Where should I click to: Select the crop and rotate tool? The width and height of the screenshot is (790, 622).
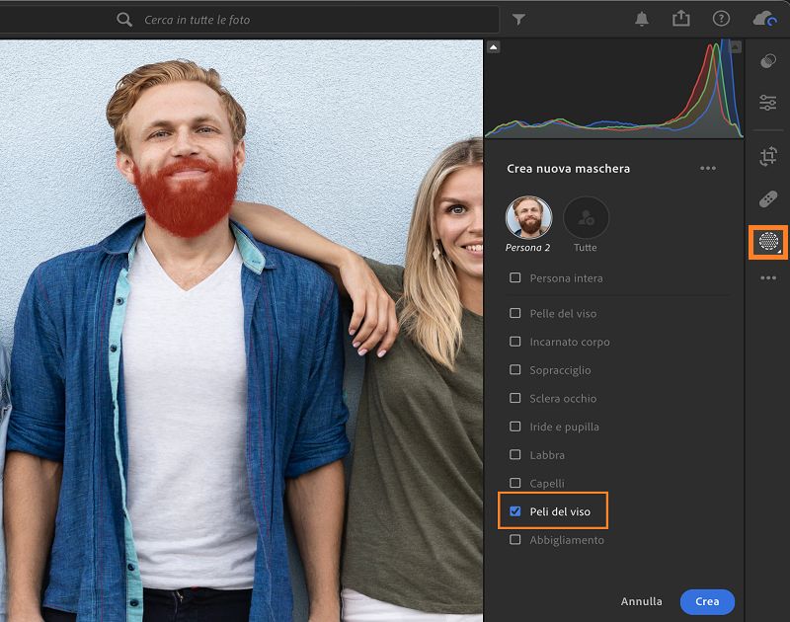point(768,156)
